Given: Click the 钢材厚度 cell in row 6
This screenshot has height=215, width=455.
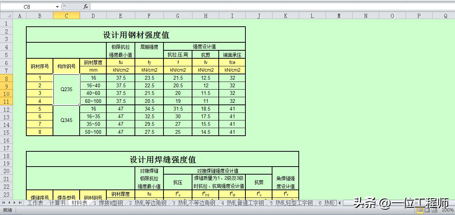Looking at the screenshot, I should pos(93,63).
